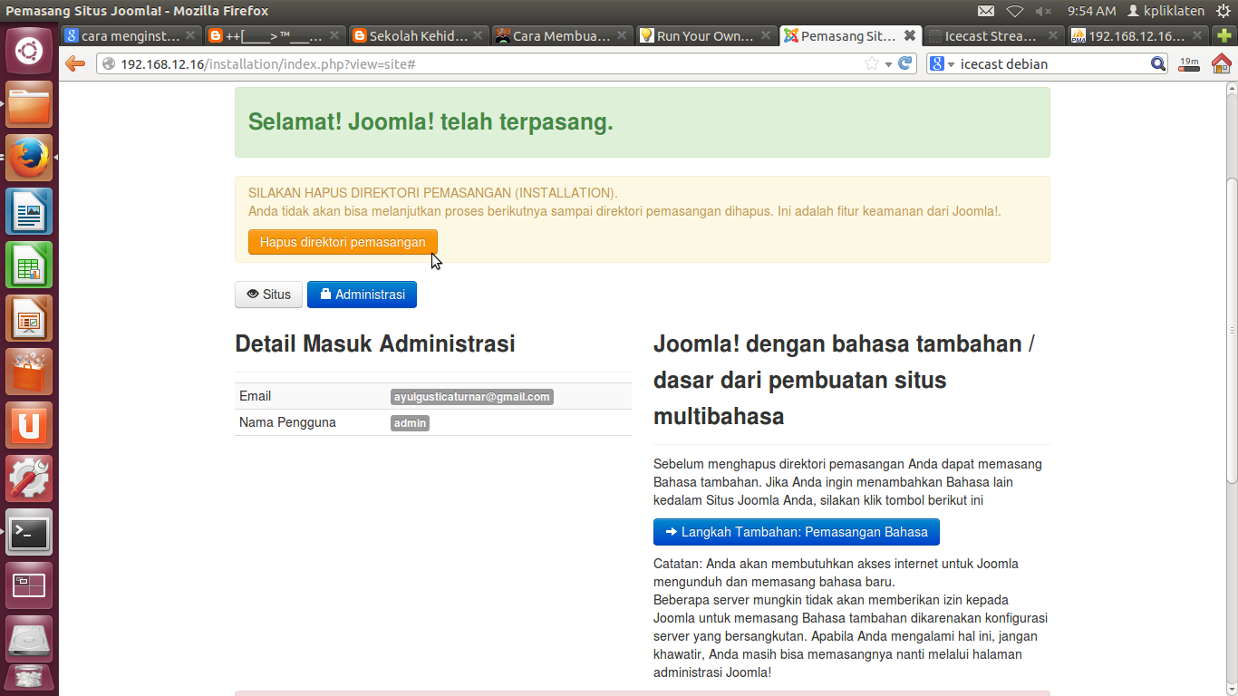
Task: Switch to the 'Cara Membua...' tab
Action: click(x=562, y=36)
